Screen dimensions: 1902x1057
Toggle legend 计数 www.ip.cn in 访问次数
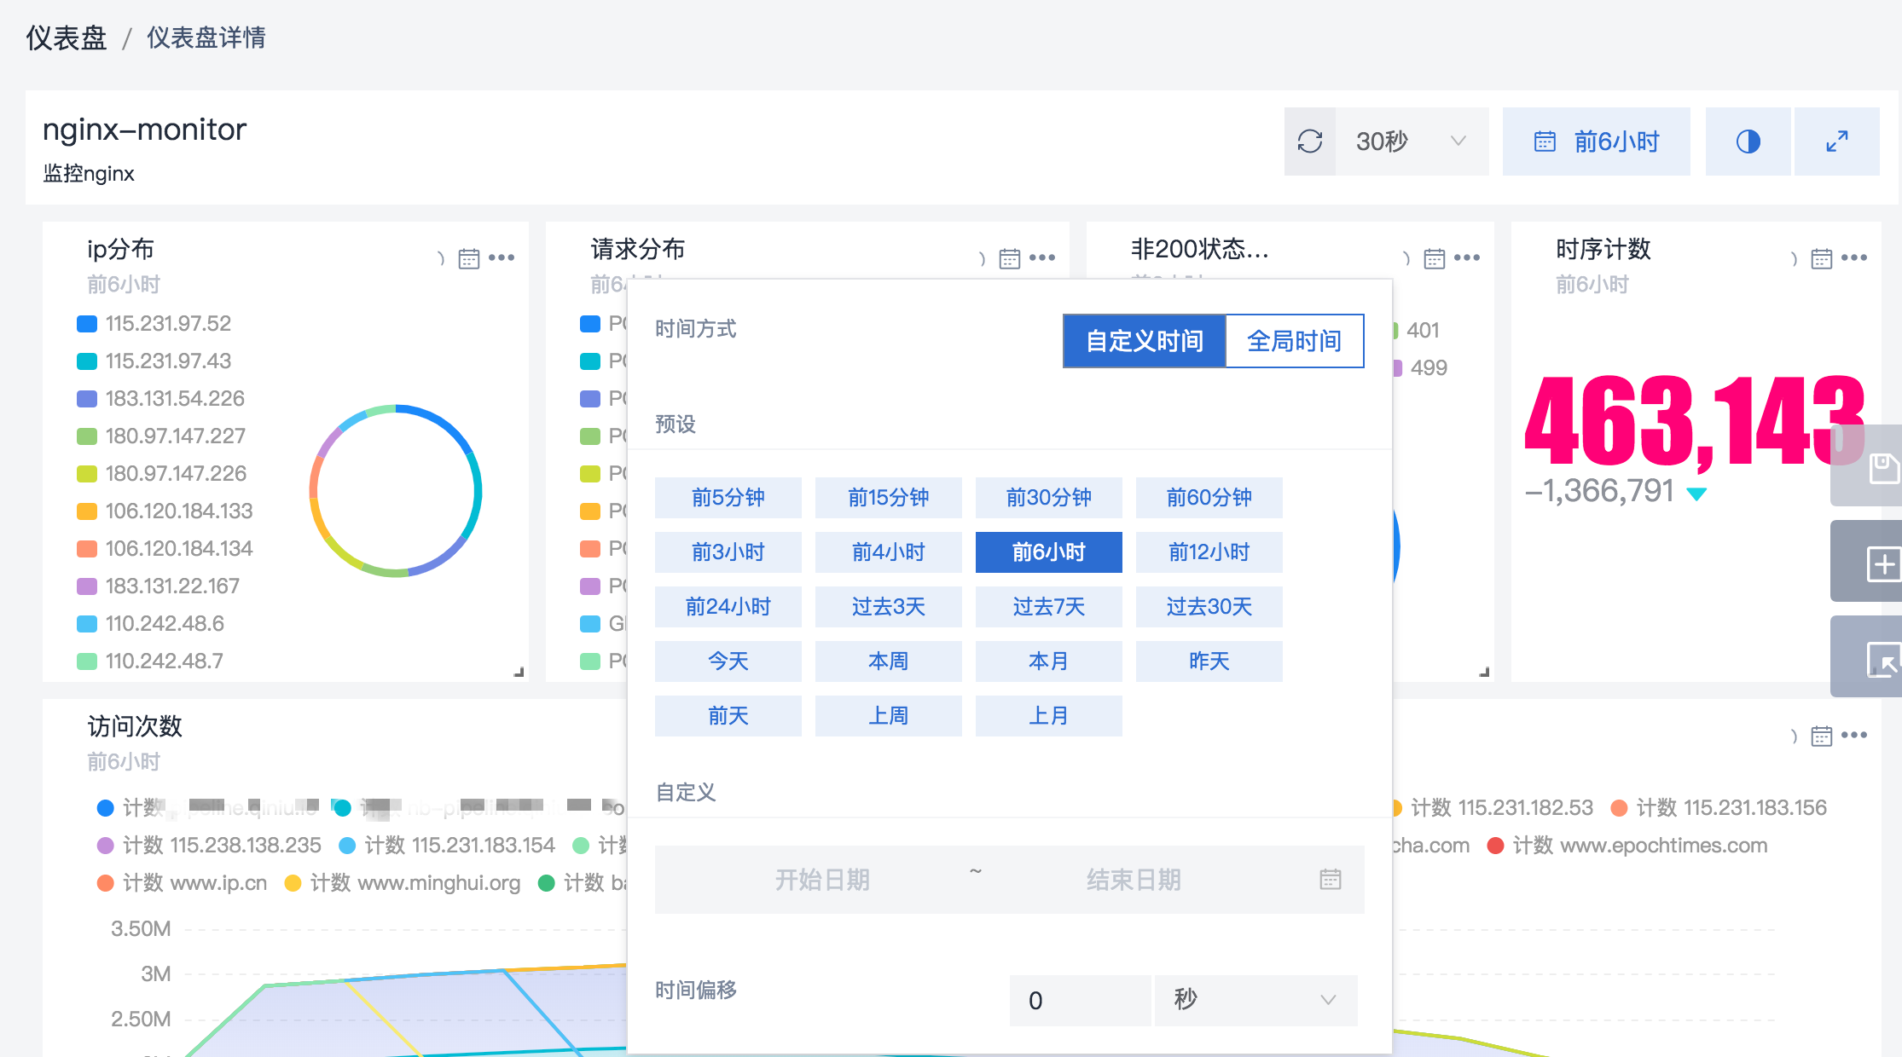coord(183,883)
